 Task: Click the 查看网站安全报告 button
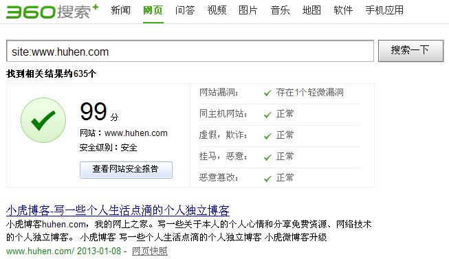tap(126, 170)
